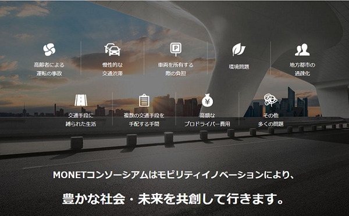This screenshot has height=216, width=349.
Task: Select the text その他多くの問題
Action: pos(270,120)
